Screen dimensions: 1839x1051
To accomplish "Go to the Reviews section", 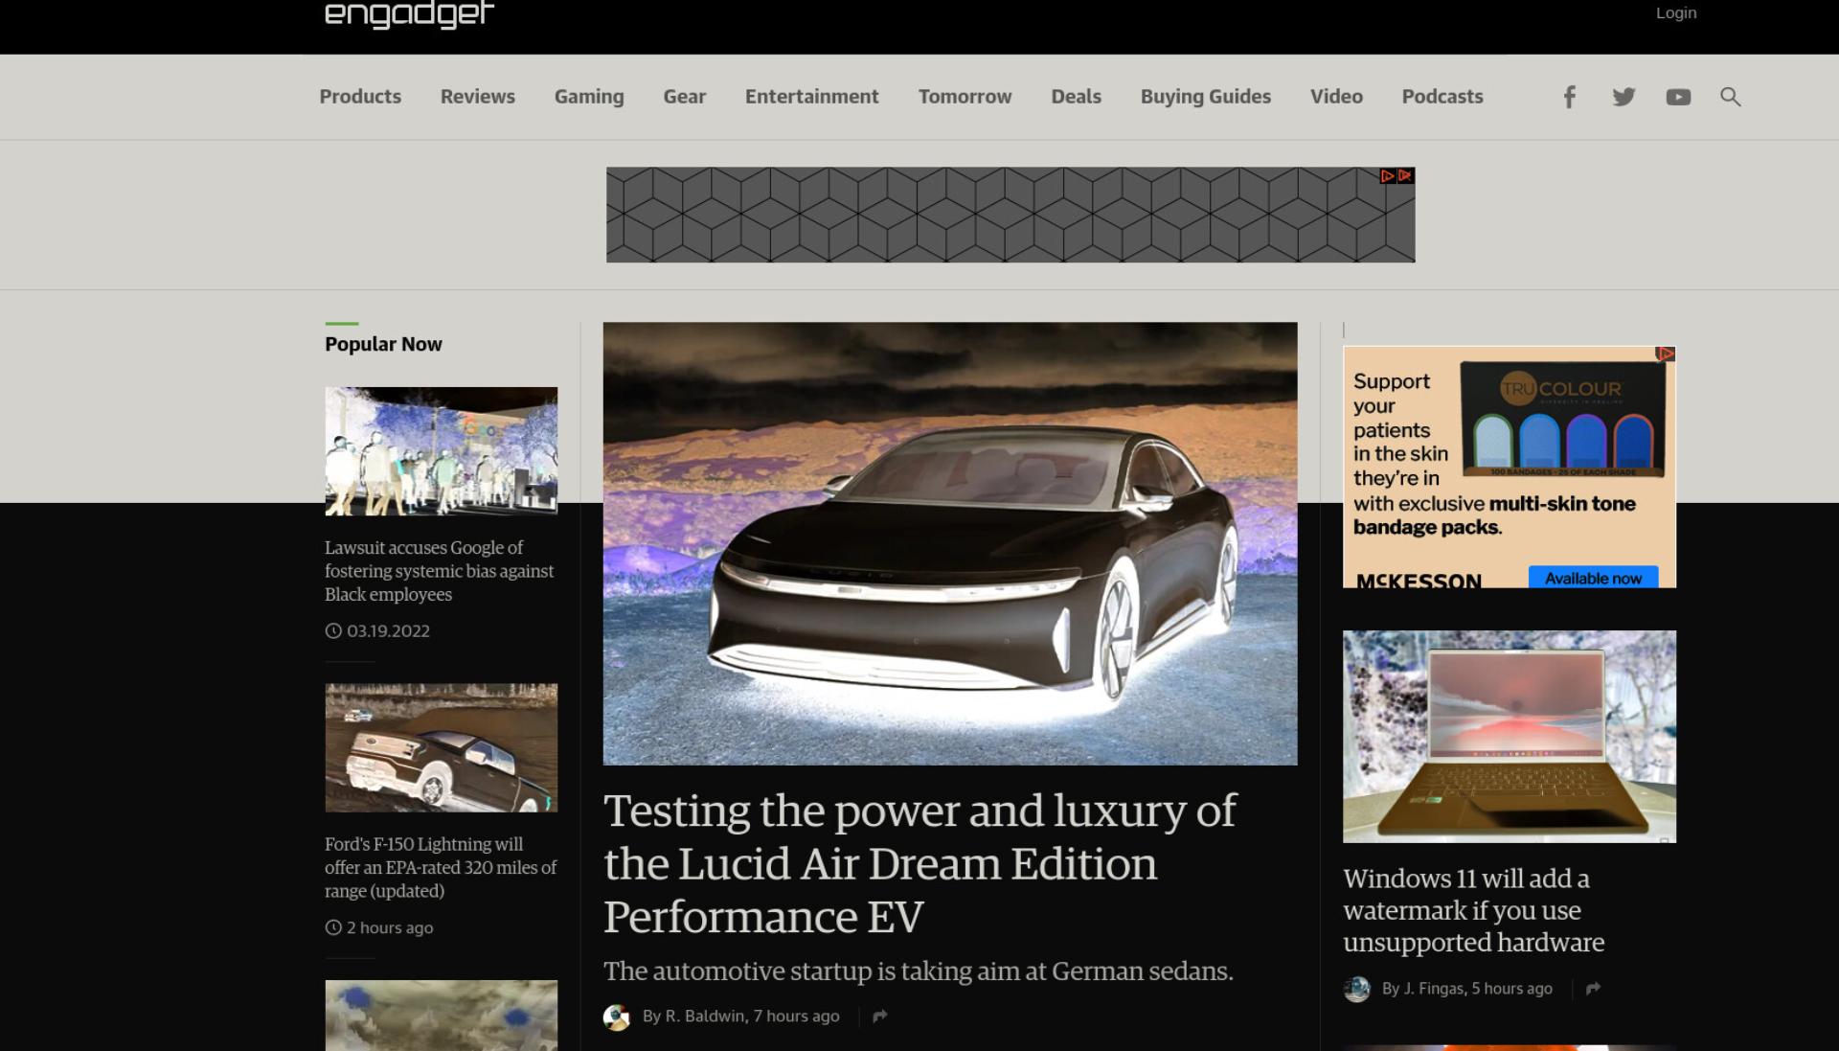I will 478,97.
